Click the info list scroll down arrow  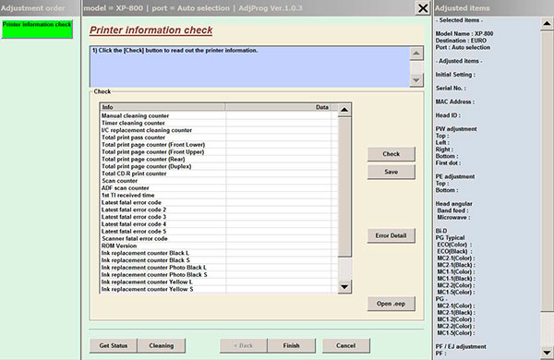(x=344, y=286)
